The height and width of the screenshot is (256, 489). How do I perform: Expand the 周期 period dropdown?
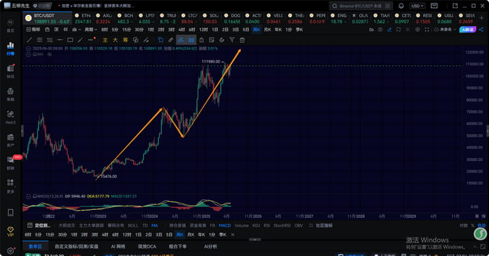[90, 30]
